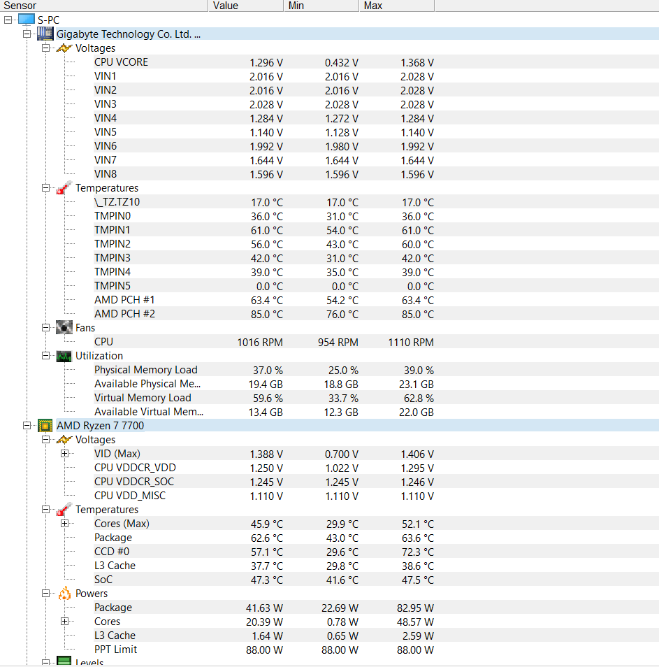The width and height of the screenshot is (659, 667).
Task: Select the Voltages sensor icon
Action: [x=64, y=48]
